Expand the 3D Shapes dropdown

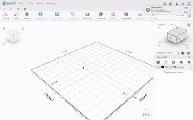(41, 16)
